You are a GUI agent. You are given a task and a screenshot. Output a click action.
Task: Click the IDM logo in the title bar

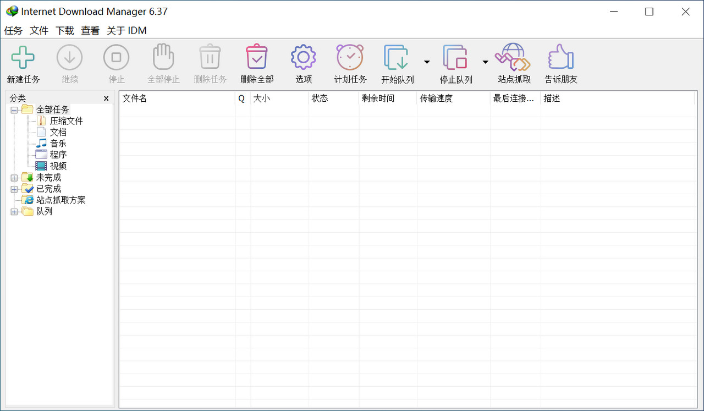pos(12,11)
